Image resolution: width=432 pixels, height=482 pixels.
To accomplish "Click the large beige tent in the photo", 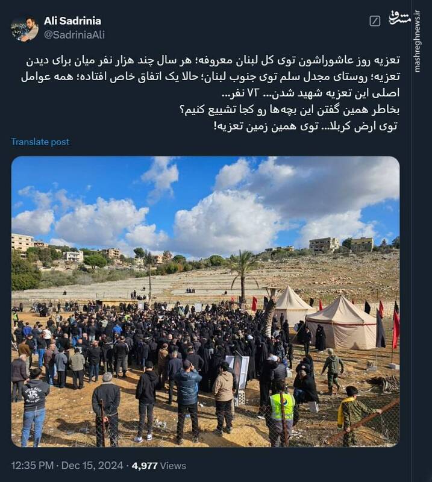I will tap(343, 323).
